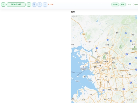Click the 인천 airport icon on the island
The width and height of the screenshot is (138, 103).
coord(83,67)
